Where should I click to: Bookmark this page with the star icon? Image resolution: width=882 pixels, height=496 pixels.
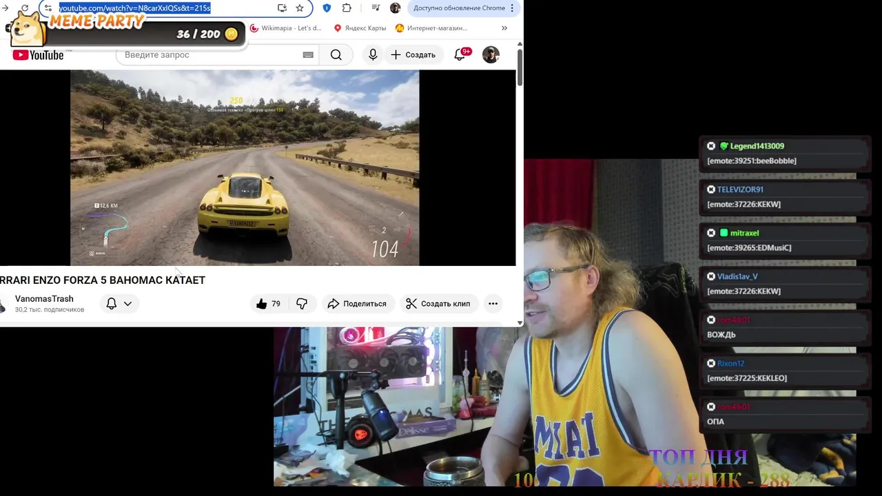tap(300, 8)
